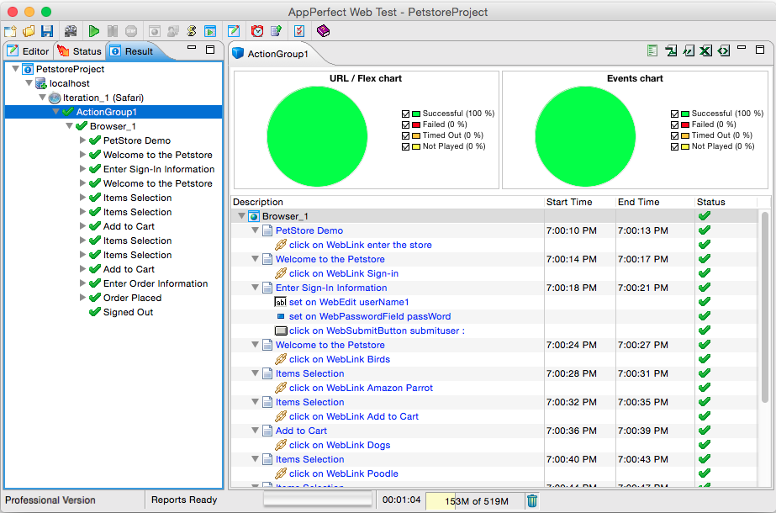
Task: Minimize the ActionGroup1 report panel
Action: pos(742,49)
